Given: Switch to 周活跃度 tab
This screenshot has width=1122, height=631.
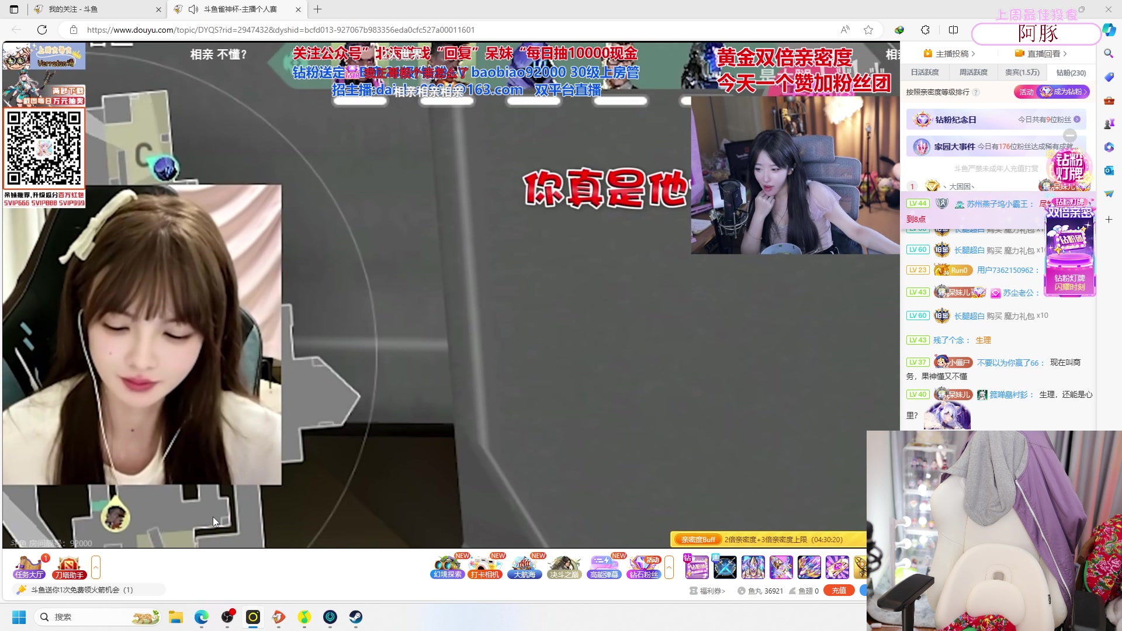Looking at the screenshot, I should pyautogui.click(x=974, y=72).
